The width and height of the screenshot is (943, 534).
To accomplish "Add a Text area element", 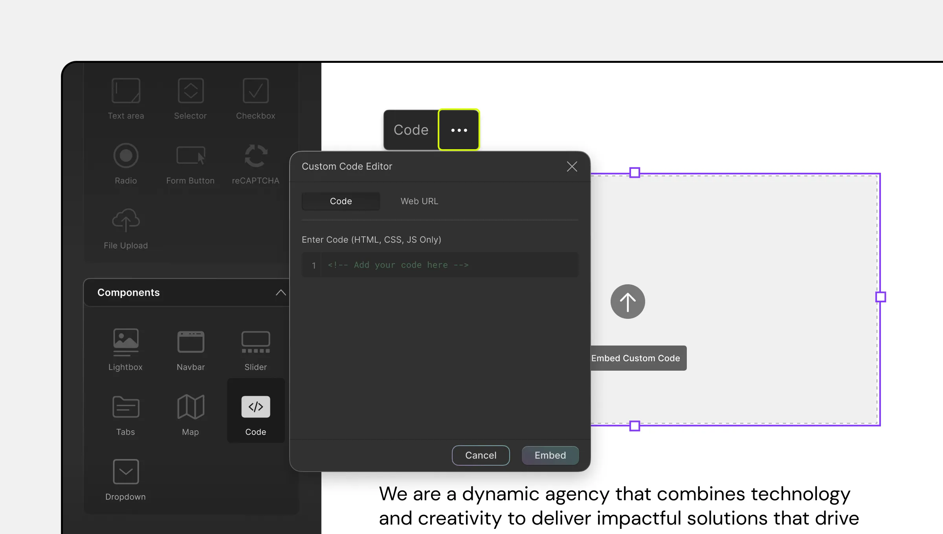I will (x=126, y=98).
